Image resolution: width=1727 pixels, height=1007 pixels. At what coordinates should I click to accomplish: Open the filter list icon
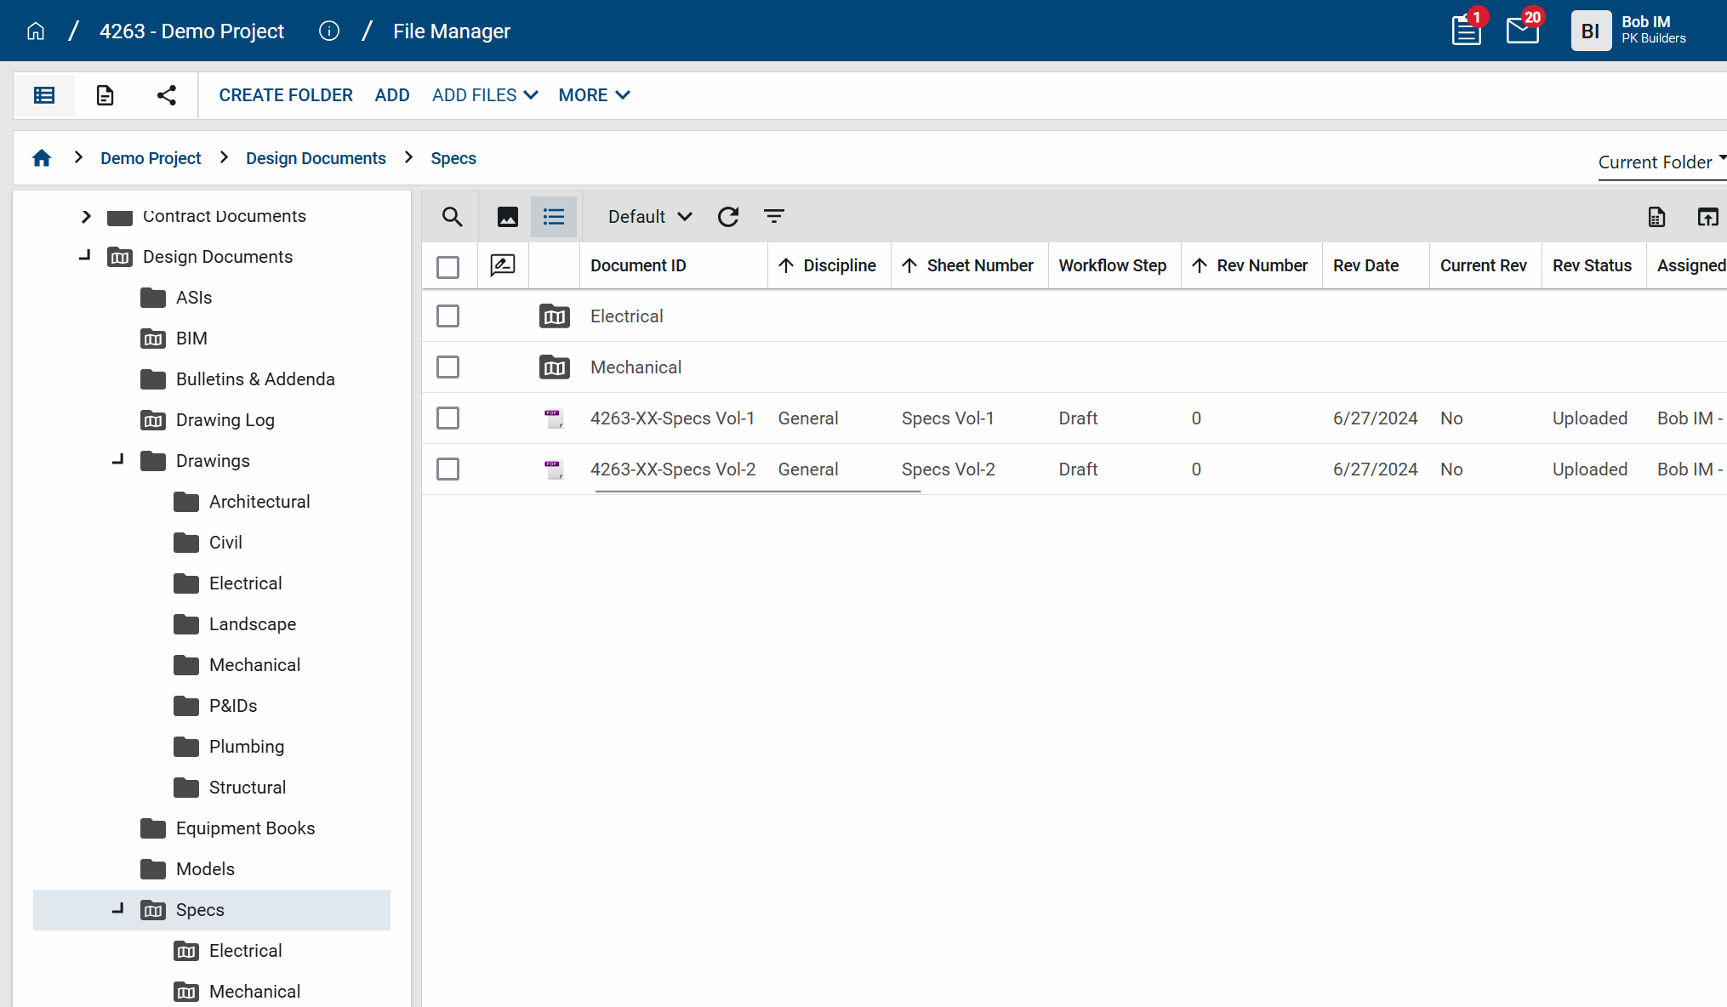[773, 217]
